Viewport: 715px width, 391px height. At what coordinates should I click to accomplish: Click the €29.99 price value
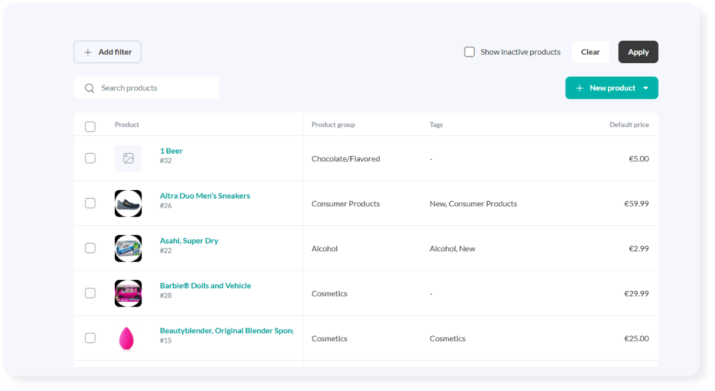pyautogui.click(x=637, y=293)
